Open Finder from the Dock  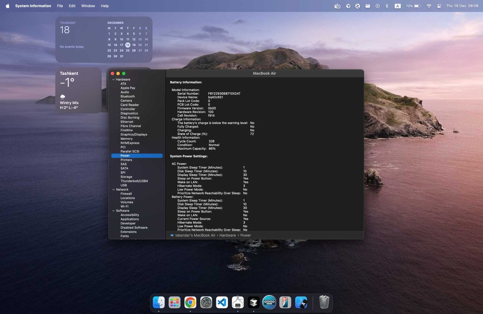tap(158, 302)
